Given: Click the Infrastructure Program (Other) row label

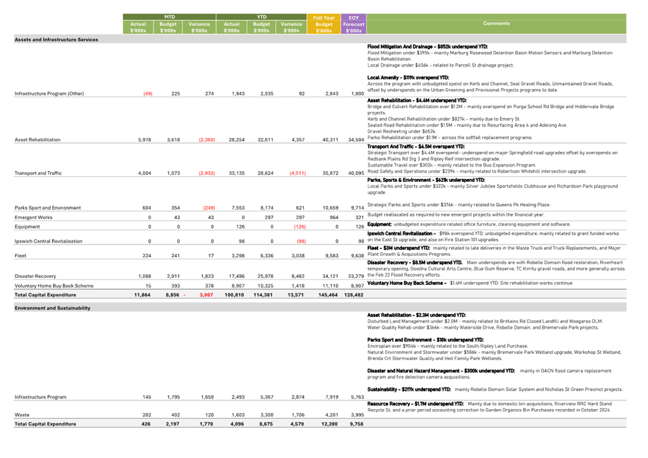Looking at the screenshot, I should [x=49, y=94].
